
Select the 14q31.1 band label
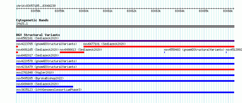[22, 24]
